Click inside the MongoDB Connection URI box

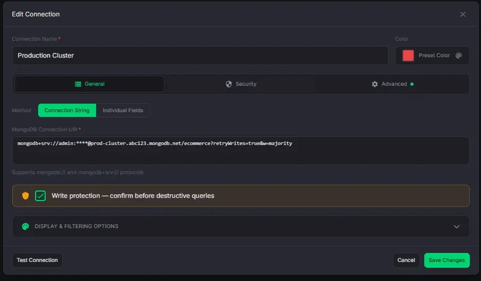pos(241,151)
